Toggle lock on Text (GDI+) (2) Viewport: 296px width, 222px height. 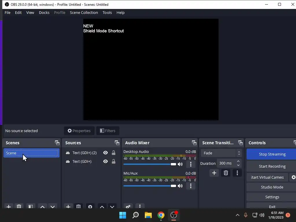[113, 153]
